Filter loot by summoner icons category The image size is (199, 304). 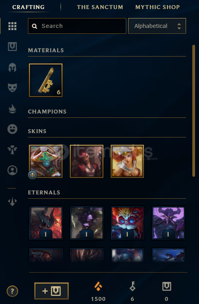tap(12, 170)
